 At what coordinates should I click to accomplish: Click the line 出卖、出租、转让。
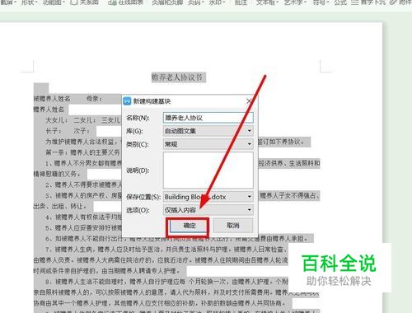(x=60, y=206)
